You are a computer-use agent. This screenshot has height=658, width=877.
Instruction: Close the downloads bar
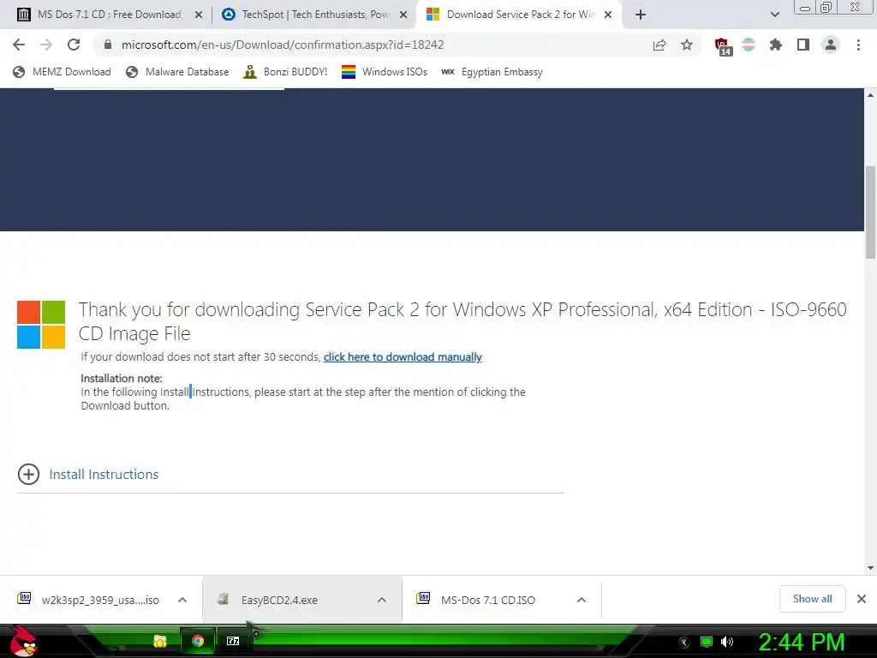point(862,599)
